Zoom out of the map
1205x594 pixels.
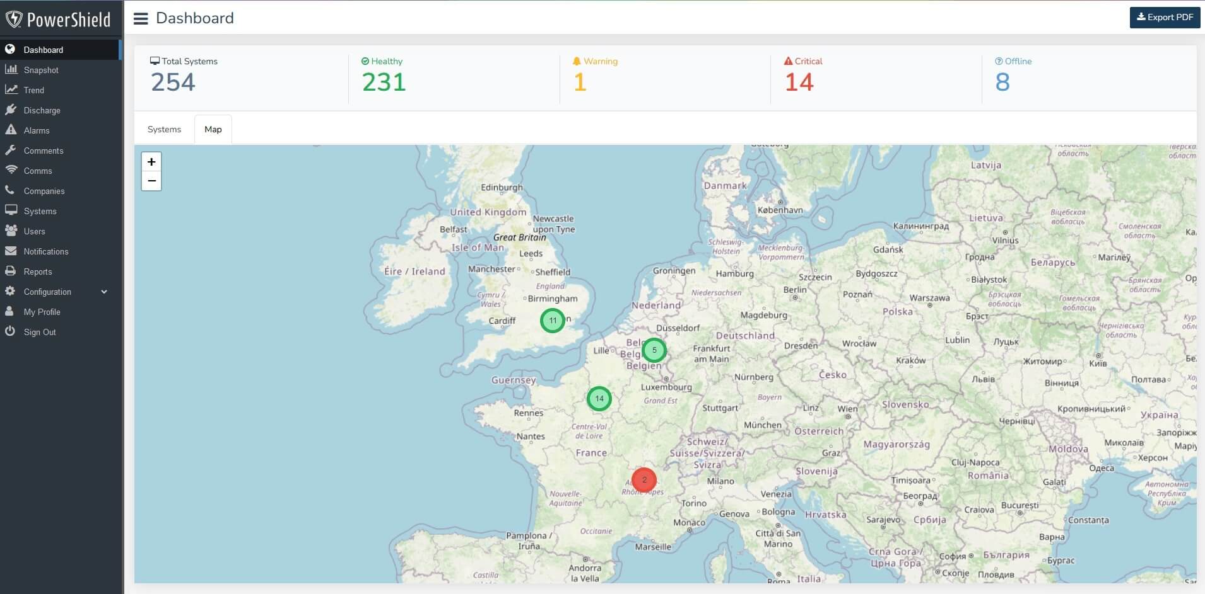click(x=151, y=181)
